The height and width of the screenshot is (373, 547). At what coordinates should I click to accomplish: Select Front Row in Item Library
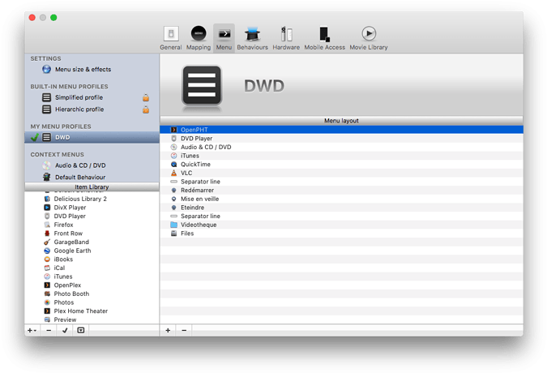pos(92,234)
